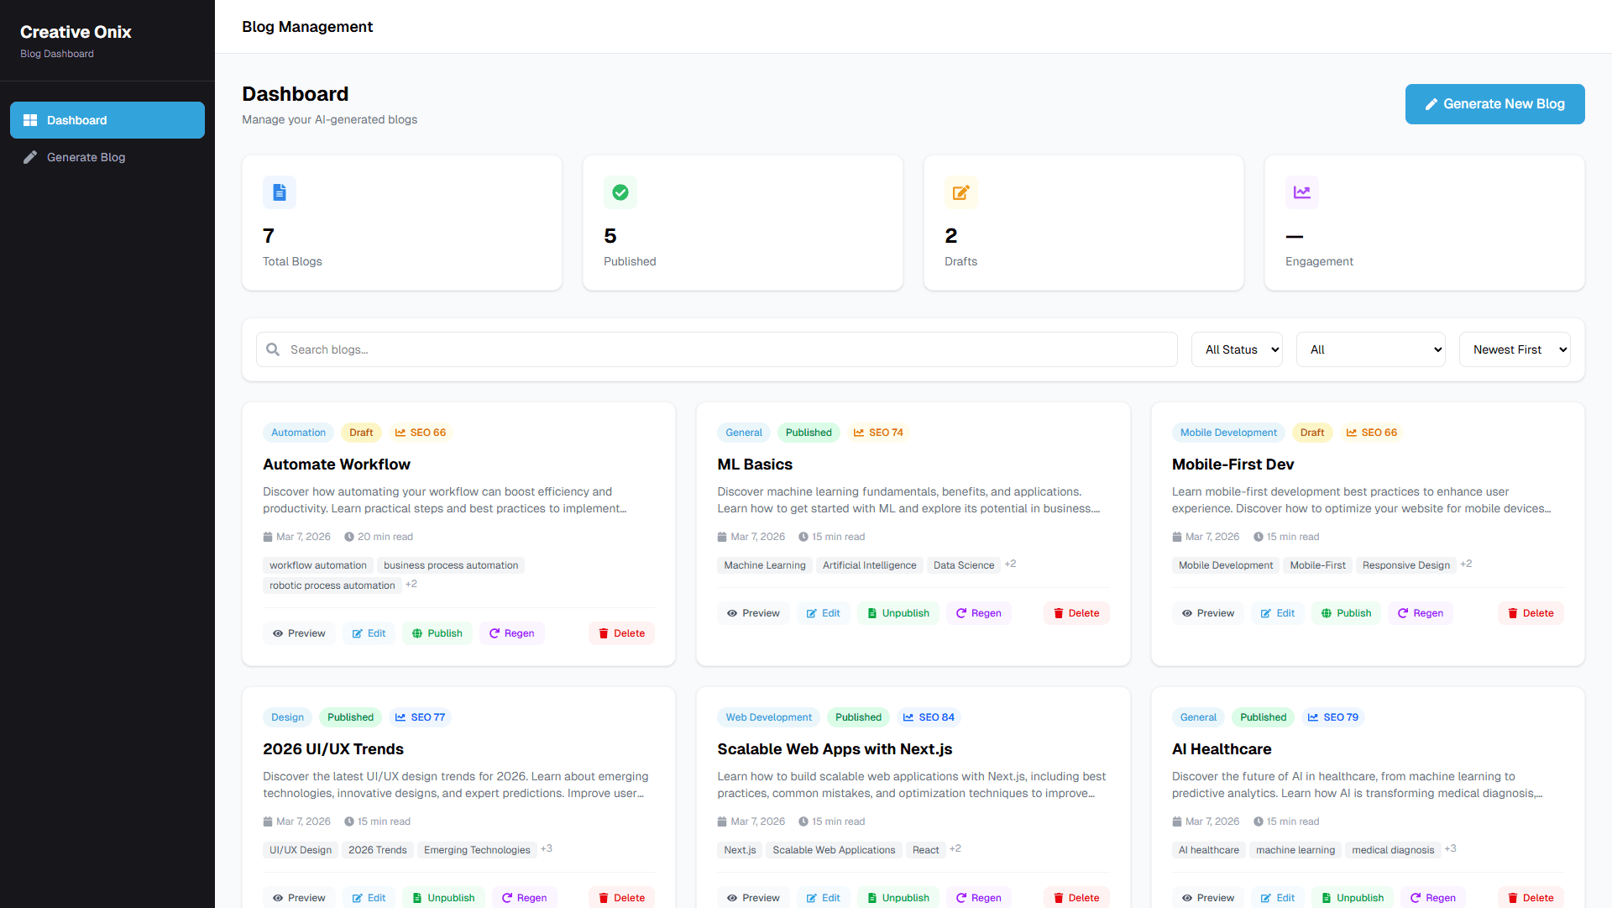Click the green checkmark icon above Published count
Image resolution: width=1612 pixels, height=908 pixels.
coord(620,192)
